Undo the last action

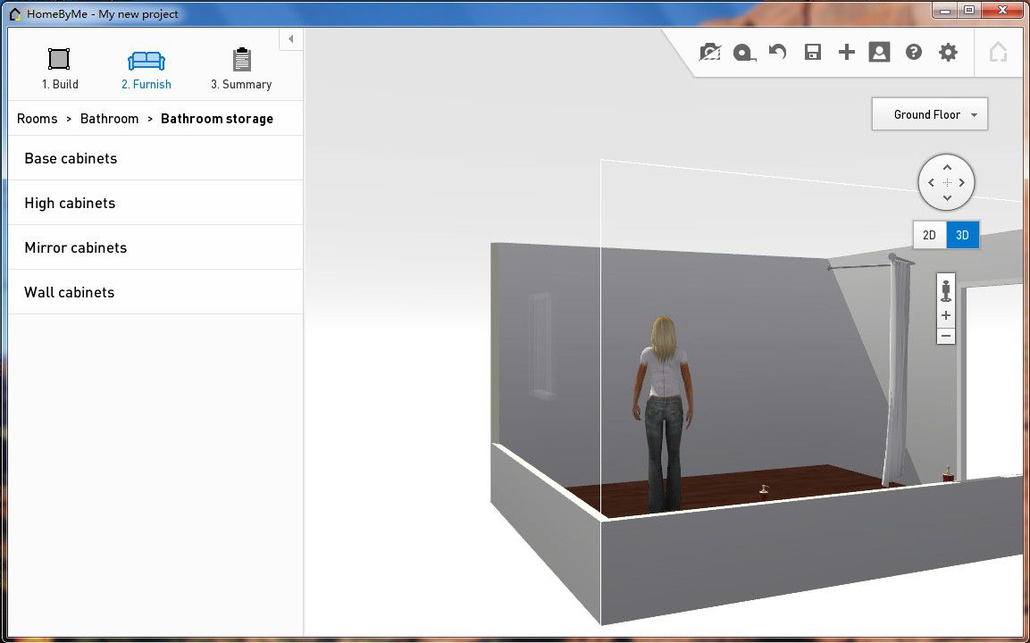click(x=777, y=53)
